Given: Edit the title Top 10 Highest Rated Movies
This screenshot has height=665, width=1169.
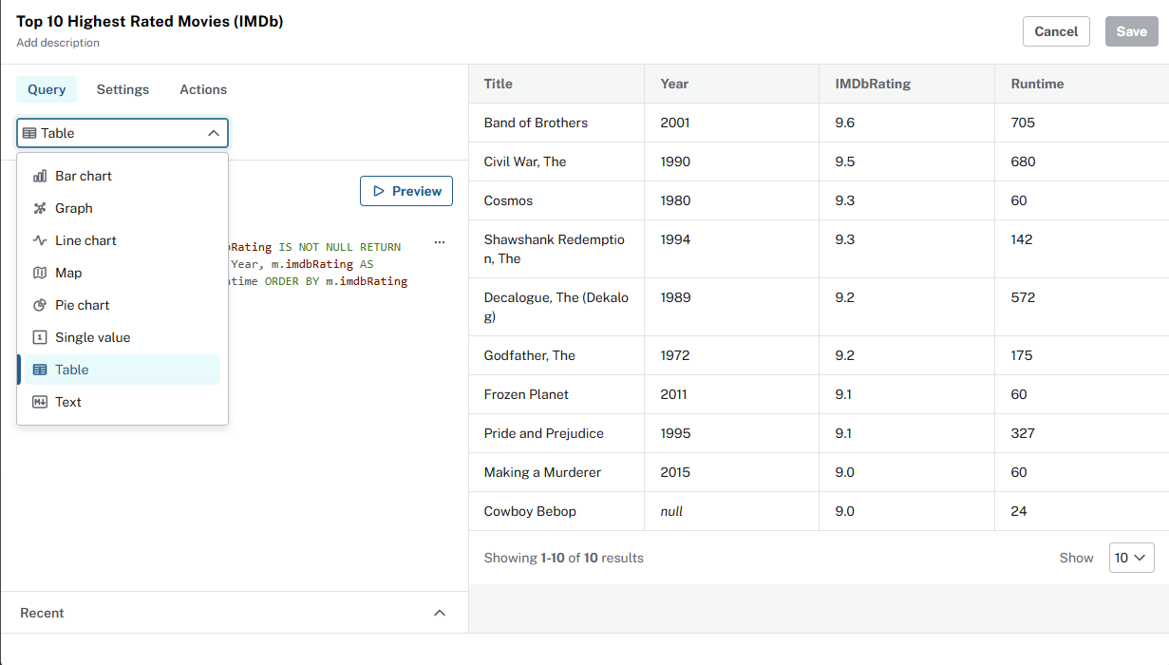Looking at the screenshot, I should coord(150,21).
